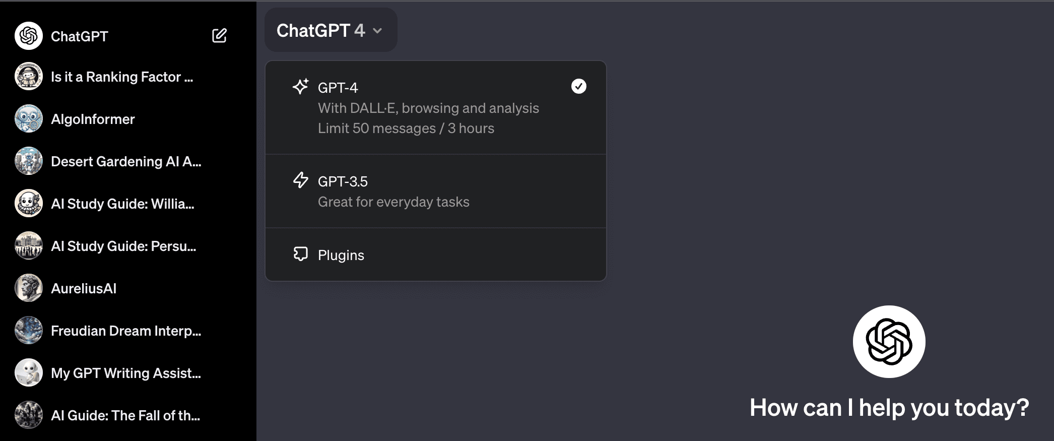Select GPT-4 model option

click(x=436, y=108)
